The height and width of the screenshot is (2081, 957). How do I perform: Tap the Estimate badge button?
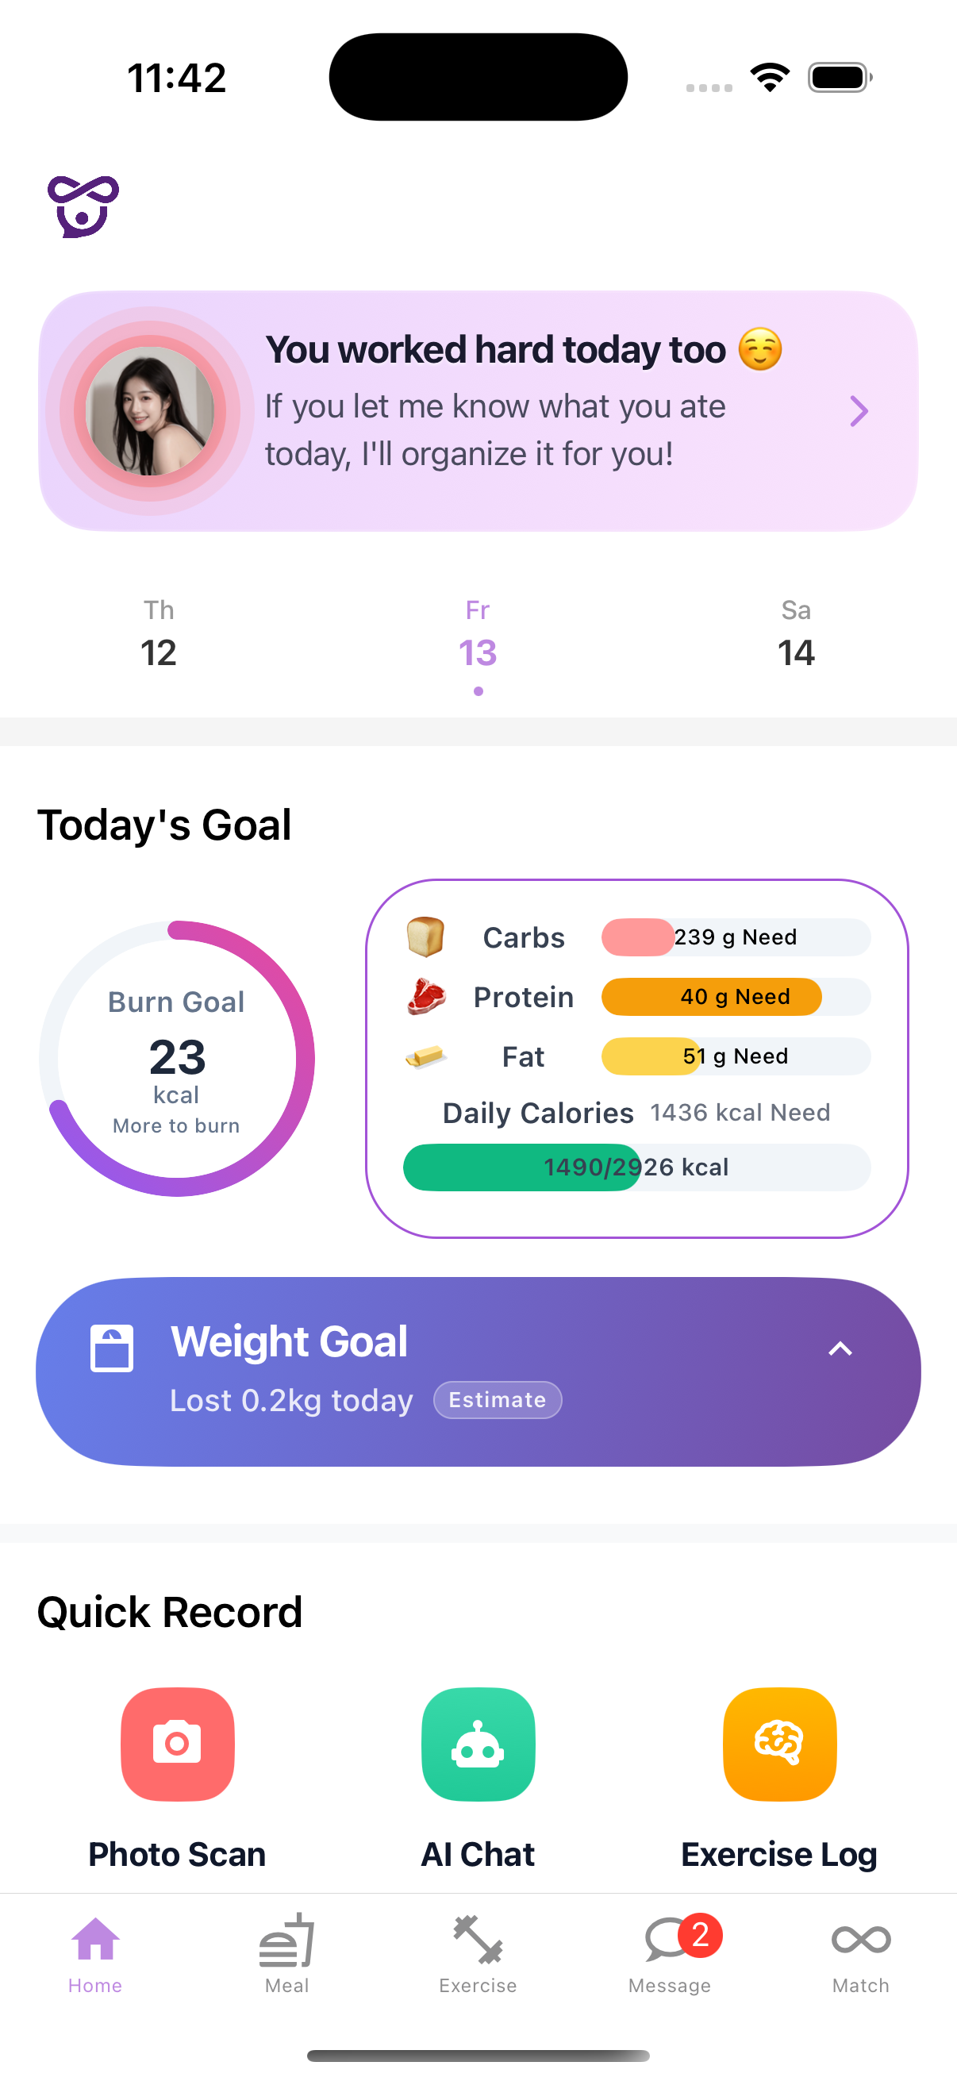pos(498,1399)
